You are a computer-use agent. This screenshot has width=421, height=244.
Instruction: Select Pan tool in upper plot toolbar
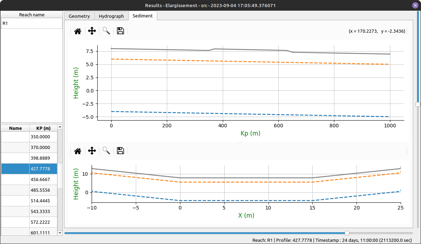(x=92, y=31)
